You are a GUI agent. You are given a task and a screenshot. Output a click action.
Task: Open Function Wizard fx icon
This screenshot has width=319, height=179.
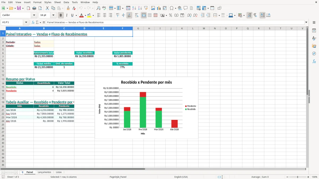click(33, 22)
